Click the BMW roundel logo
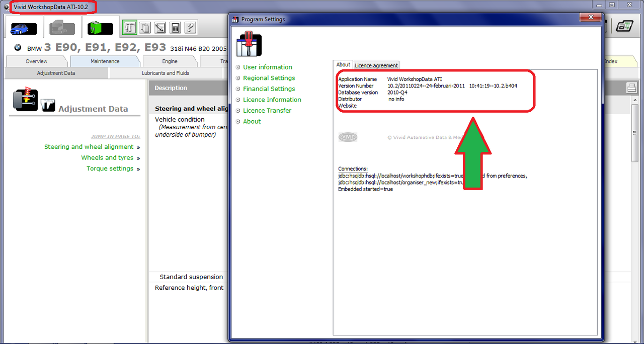Screen dimensions: 644x344 click(x=18, y=48)
